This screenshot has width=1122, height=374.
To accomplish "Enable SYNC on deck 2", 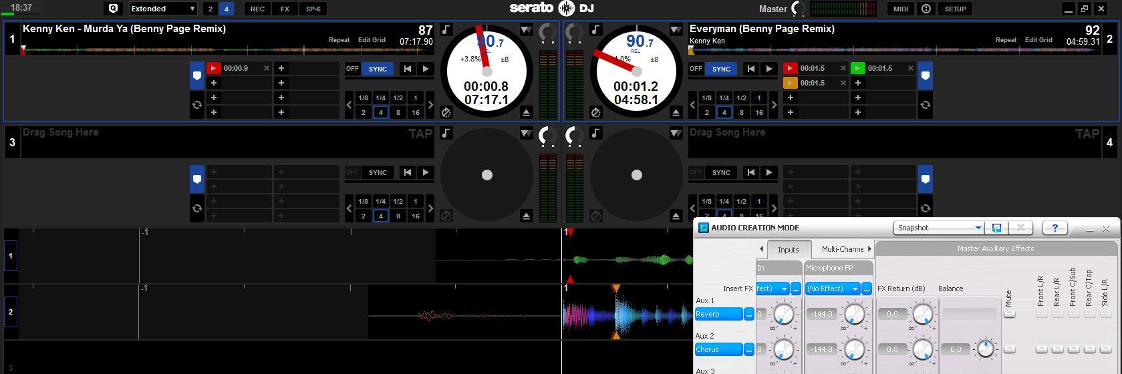I will (721, 69).
